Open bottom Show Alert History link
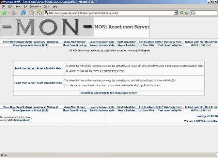This screenshot has width=218, height=158. [x=74, y=107]
